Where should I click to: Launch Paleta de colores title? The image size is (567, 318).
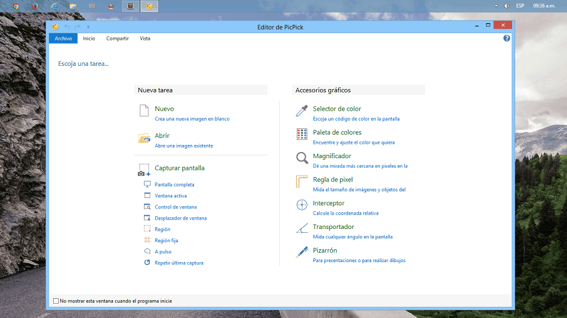[337, 132]
